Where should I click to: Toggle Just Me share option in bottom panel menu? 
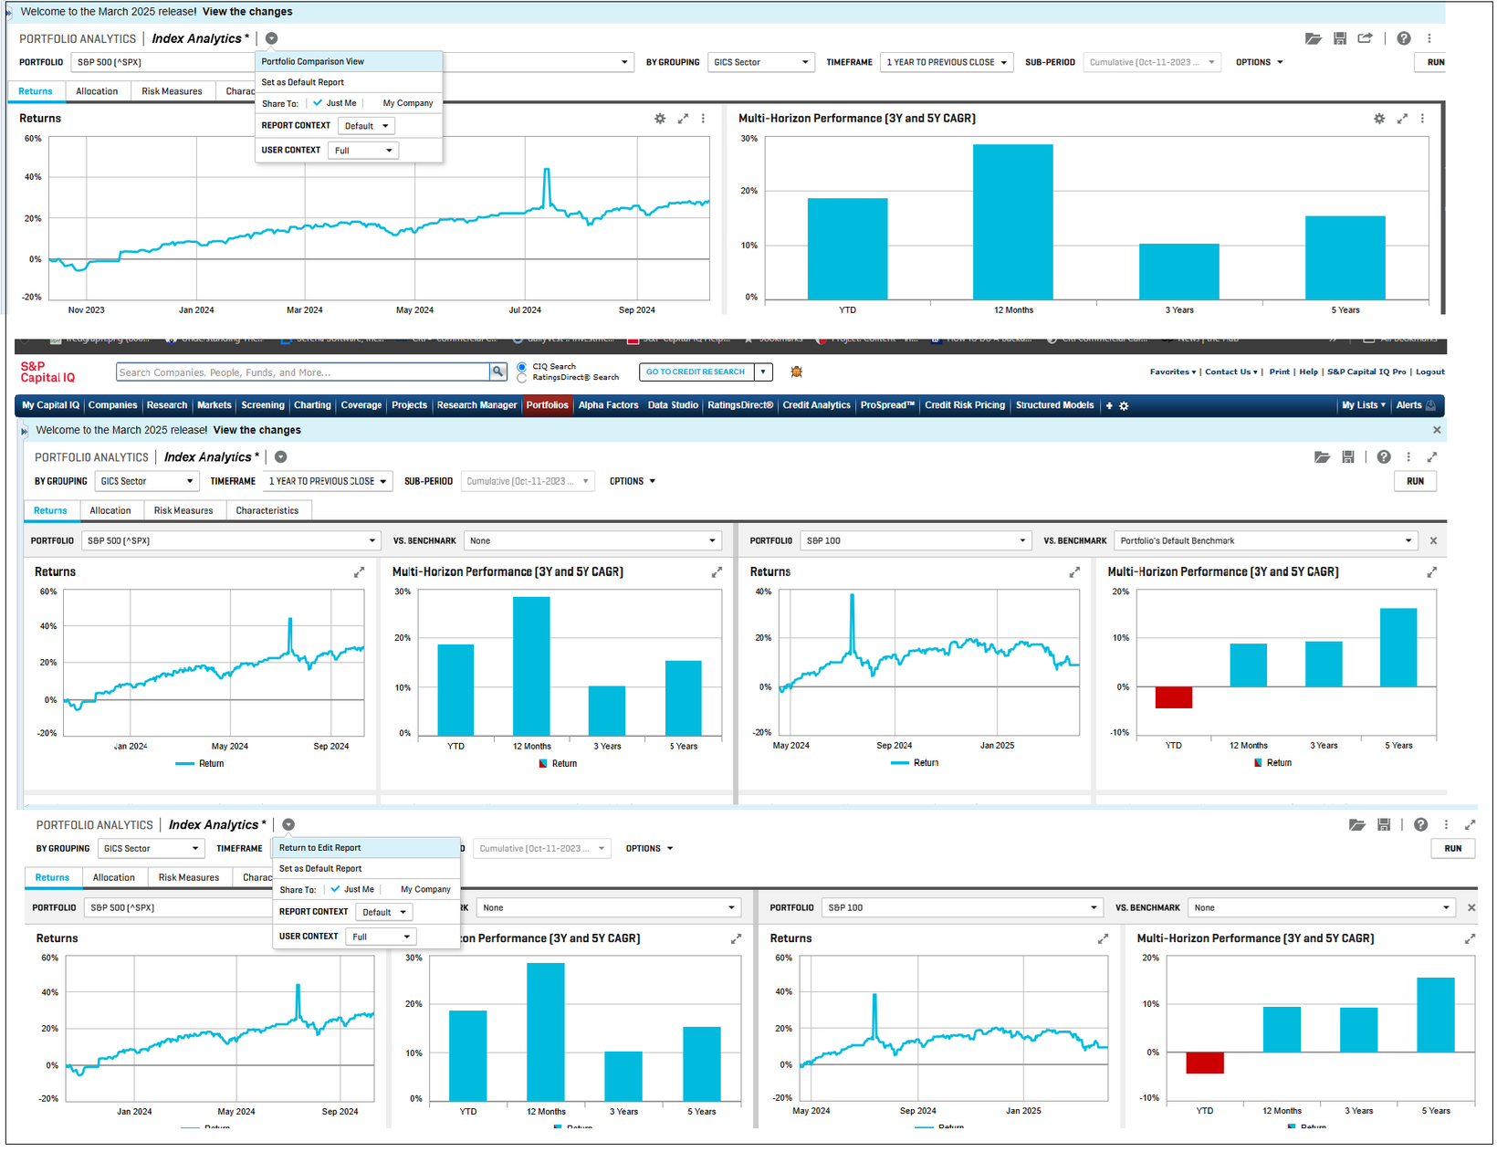[x=352, y=889]
